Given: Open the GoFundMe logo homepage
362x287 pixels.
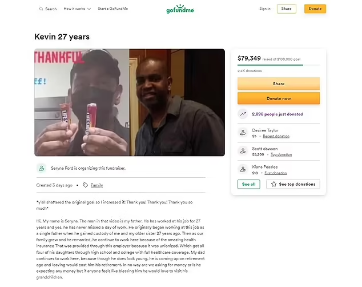Looking at the screenshot, I should point(180,9).
